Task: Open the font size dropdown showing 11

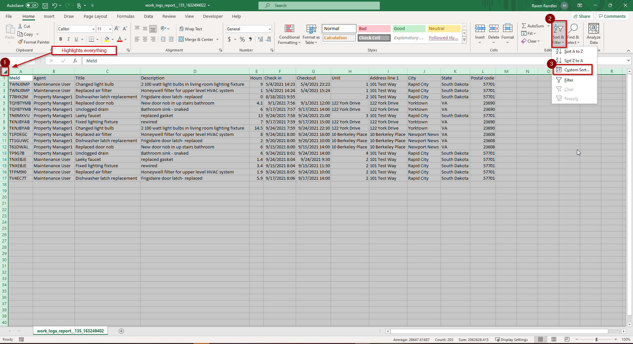Action: click(110, 29)
